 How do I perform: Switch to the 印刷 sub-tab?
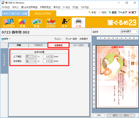(19, 45)
